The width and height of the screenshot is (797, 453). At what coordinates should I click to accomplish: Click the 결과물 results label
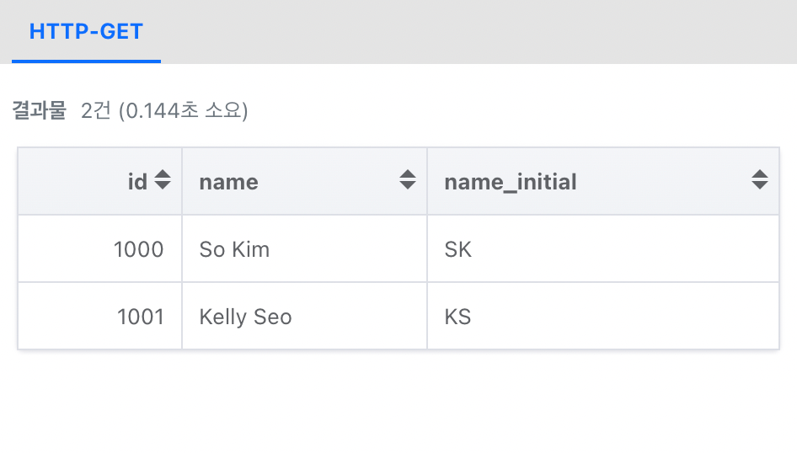click(39, 110)
